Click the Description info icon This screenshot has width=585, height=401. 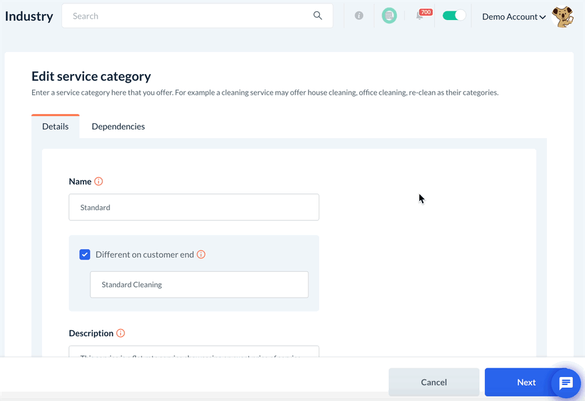121,333
